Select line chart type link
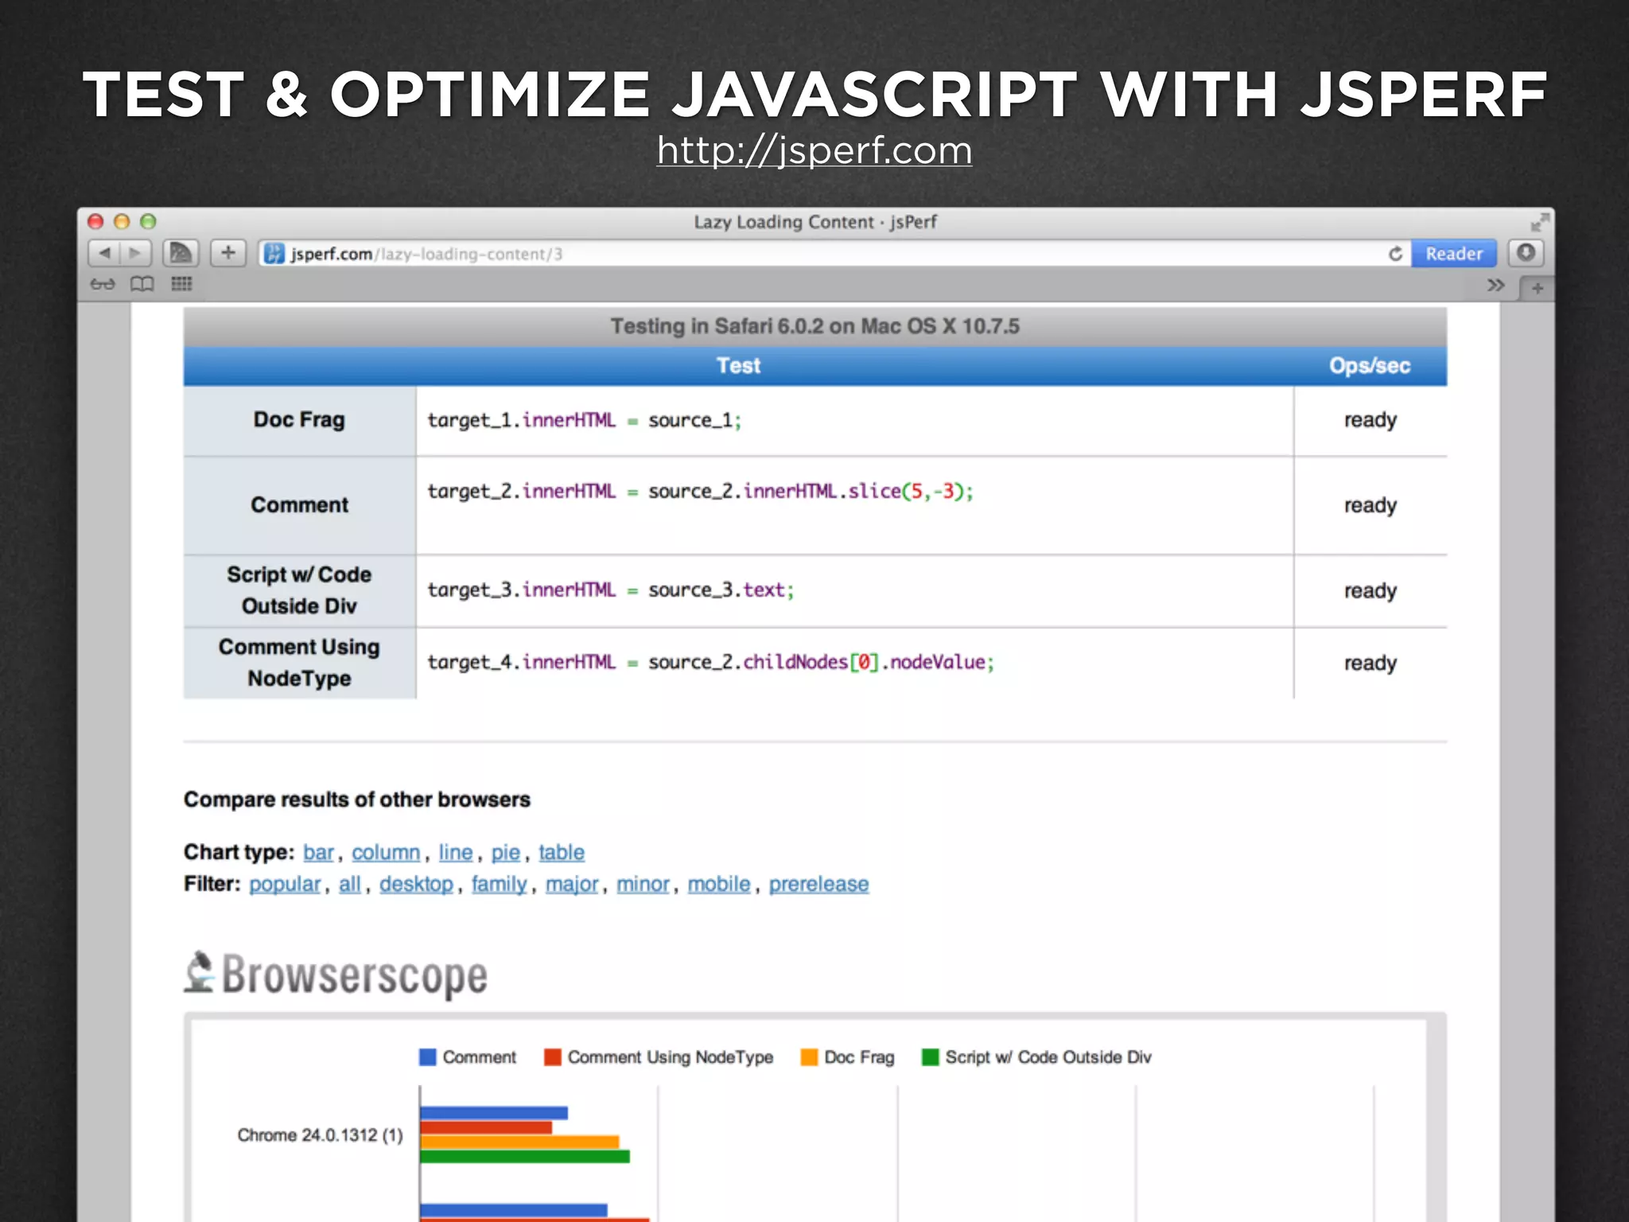1629x1222 pixels. pos(456,852)
